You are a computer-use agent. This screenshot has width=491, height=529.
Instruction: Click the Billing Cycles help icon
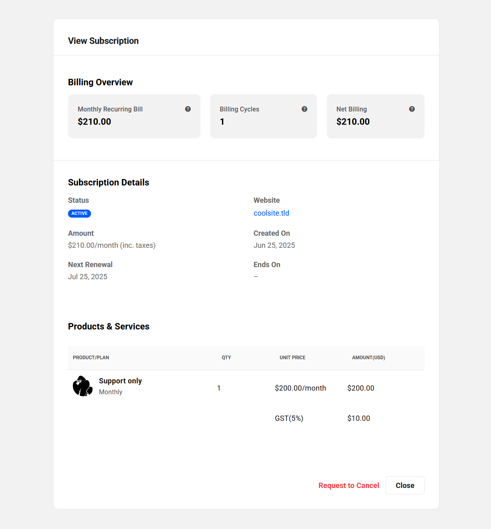(305, 109)
